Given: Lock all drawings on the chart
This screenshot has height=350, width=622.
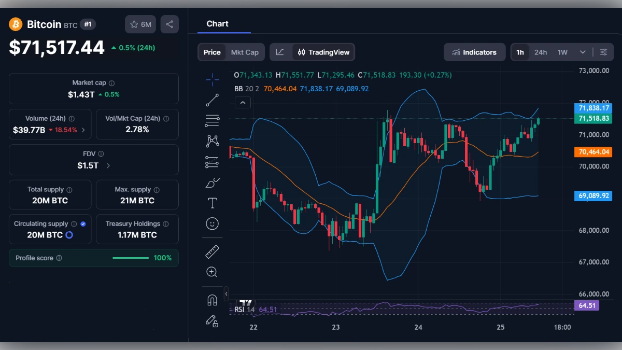Looking at the screenshot, I should coord(213,321).
